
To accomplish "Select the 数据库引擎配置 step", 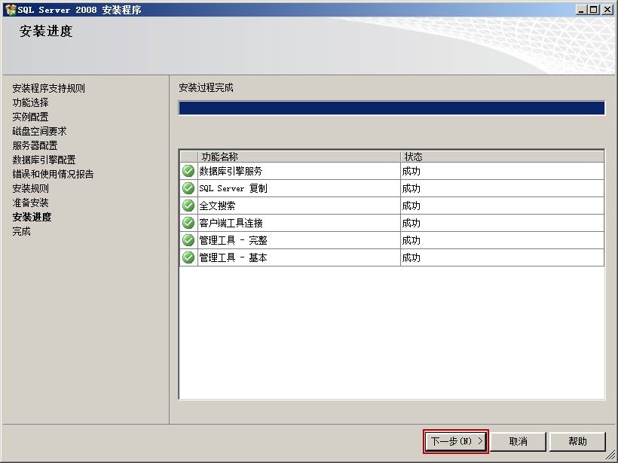I will tap(44, 160).
